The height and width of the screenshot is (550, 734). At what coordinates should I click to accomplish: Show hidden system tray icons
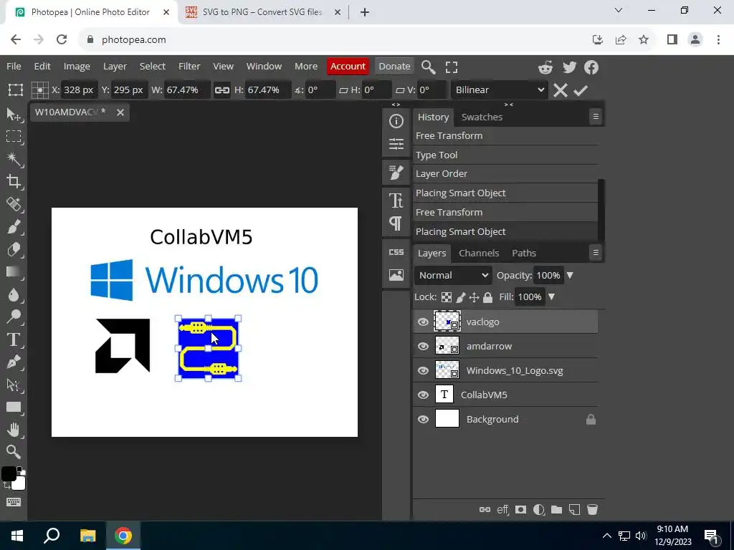(606, 536)
